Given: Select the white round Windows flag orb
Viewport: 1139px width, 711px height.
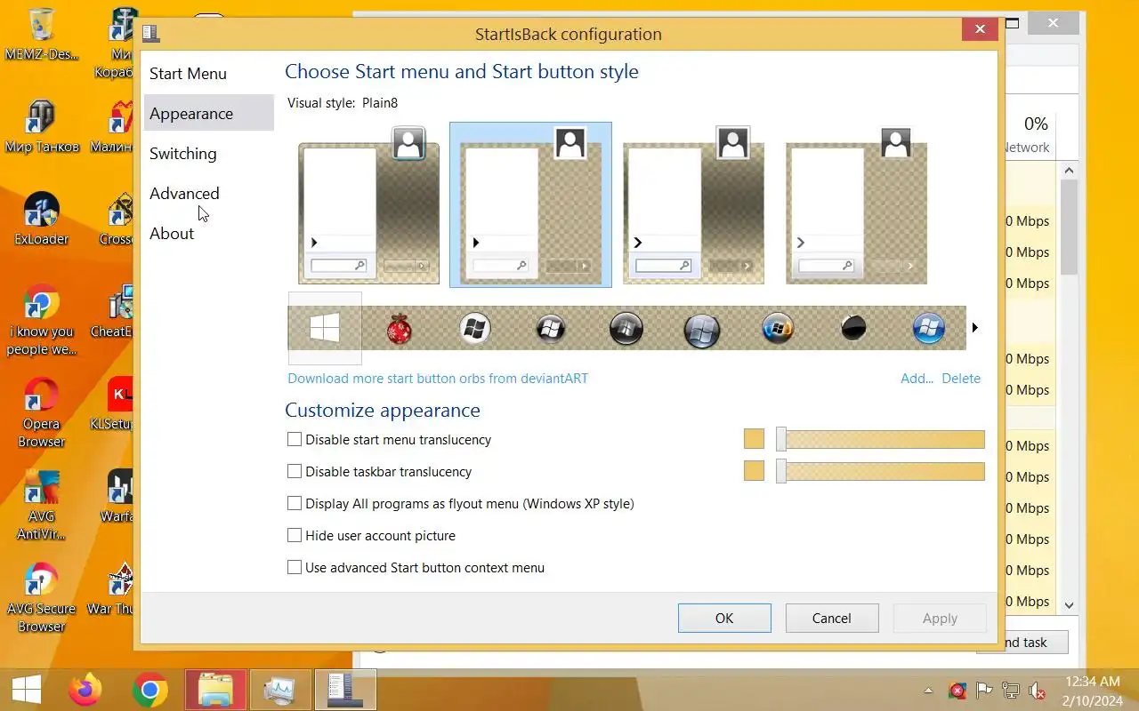Looking at the screenshot, I should [x=475, y=329].
